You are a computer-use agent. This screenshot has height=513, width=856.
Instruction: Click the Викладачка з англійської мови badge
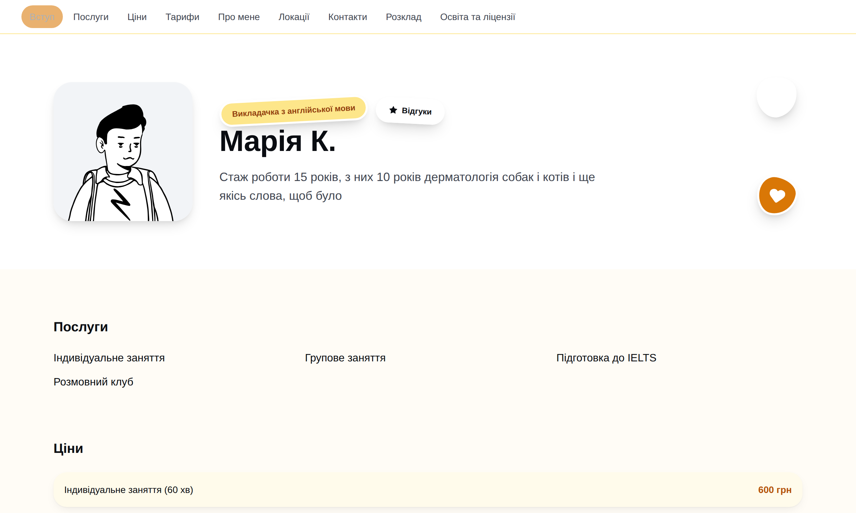click(293, 111)
